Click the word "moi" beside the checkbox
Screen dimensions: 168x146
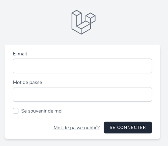pos(58,111)
